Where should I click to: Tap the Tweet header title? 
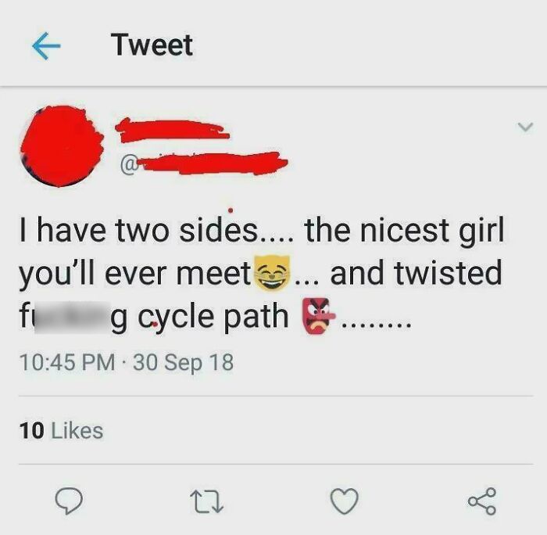point(152,45)
